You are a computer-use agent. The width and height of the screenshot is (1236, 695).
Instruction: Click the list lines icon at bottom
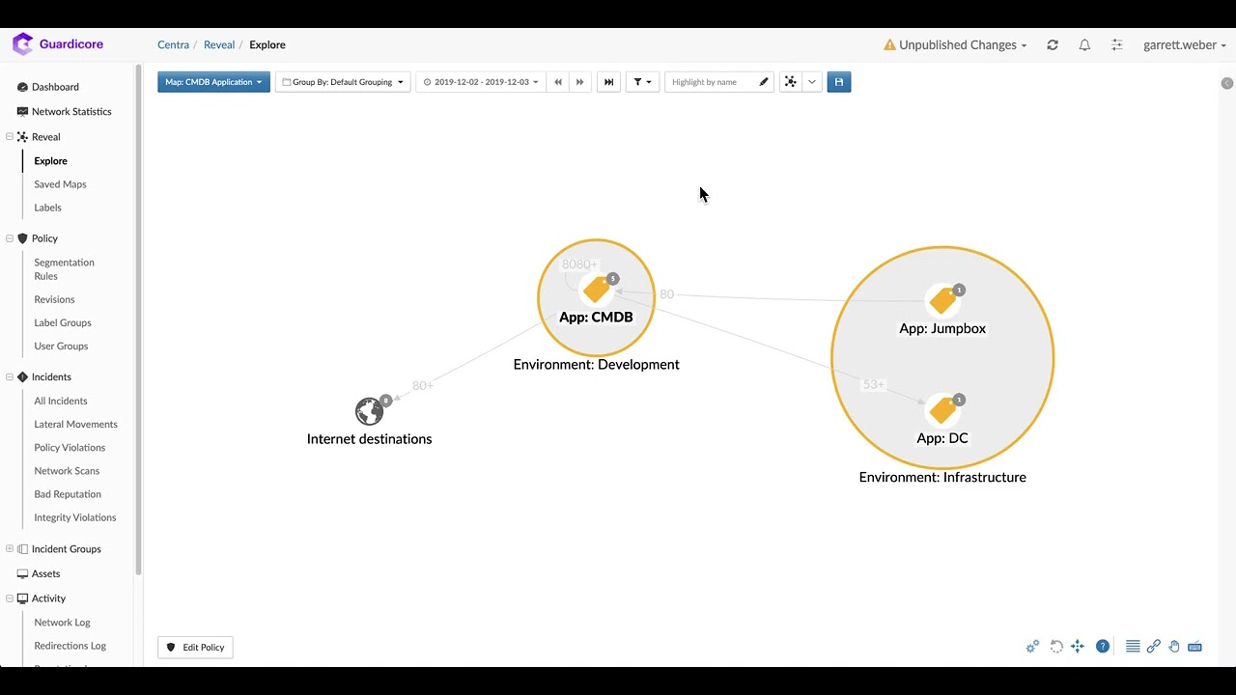(1133, 647)
